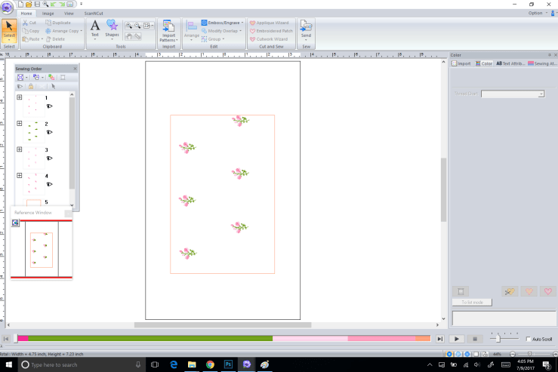Click the Import Patterns icon
Screen dimensions: 558x372
(168, 31)
